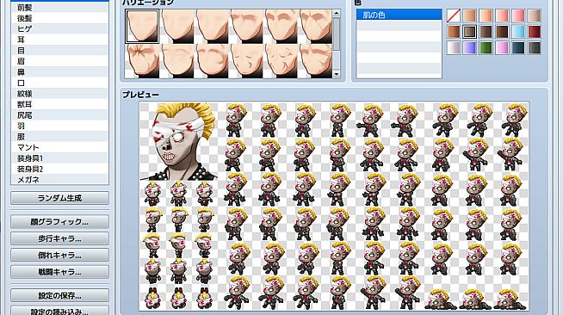The image size is (563, 315).
Task: Choose the second face variation in top row
Action: (176, 26)
